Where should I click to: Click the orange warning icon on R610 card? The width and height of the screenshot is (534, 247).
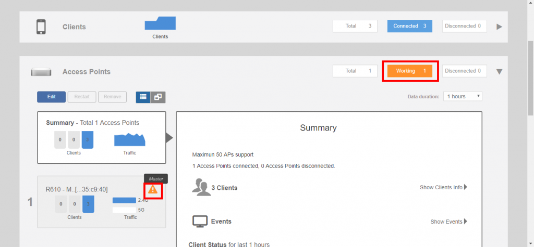pos(153,190)
